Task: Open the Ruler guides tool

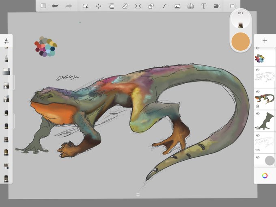Action: [125, 6]
